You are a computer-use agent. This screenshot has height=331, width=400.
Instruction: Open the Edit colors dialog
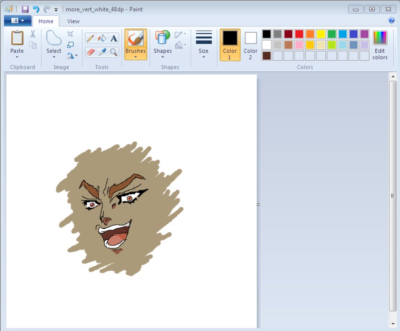tap(380, 44)
